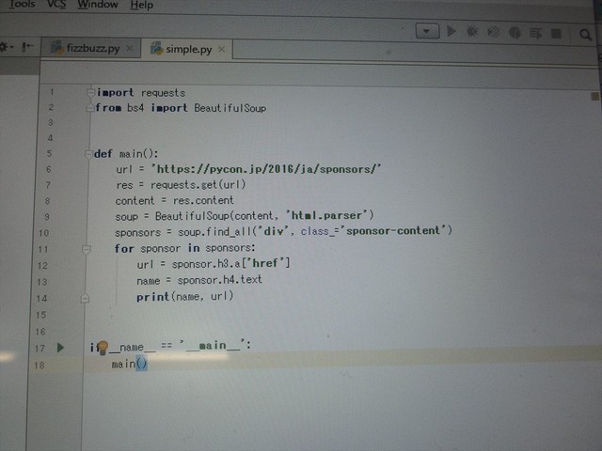Click the intention lightbulb on line 17
The width and height of the screenshot is (602, 451).
(103, 348)
